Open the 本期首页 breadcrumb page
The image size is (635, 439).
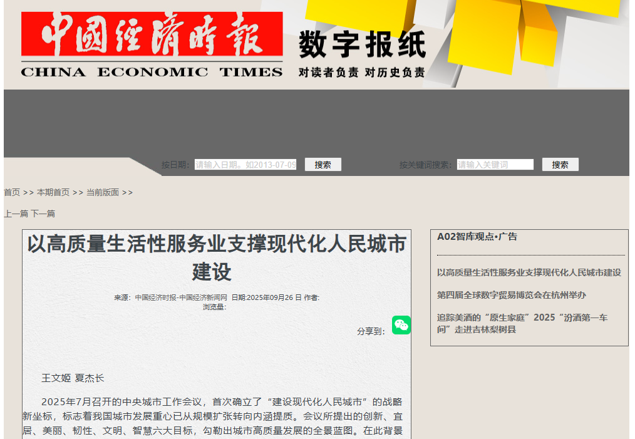pos(53,192)
